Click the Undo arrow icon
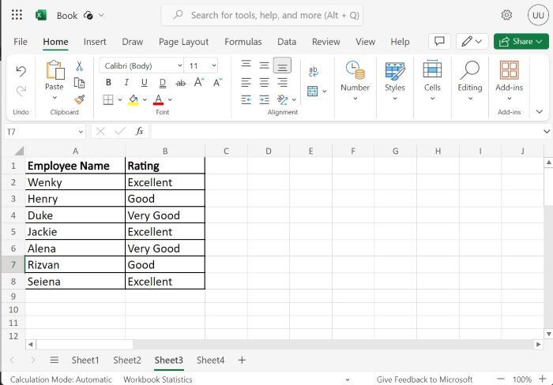The width and height of the screenshot is (553, 385). [21, 71]
